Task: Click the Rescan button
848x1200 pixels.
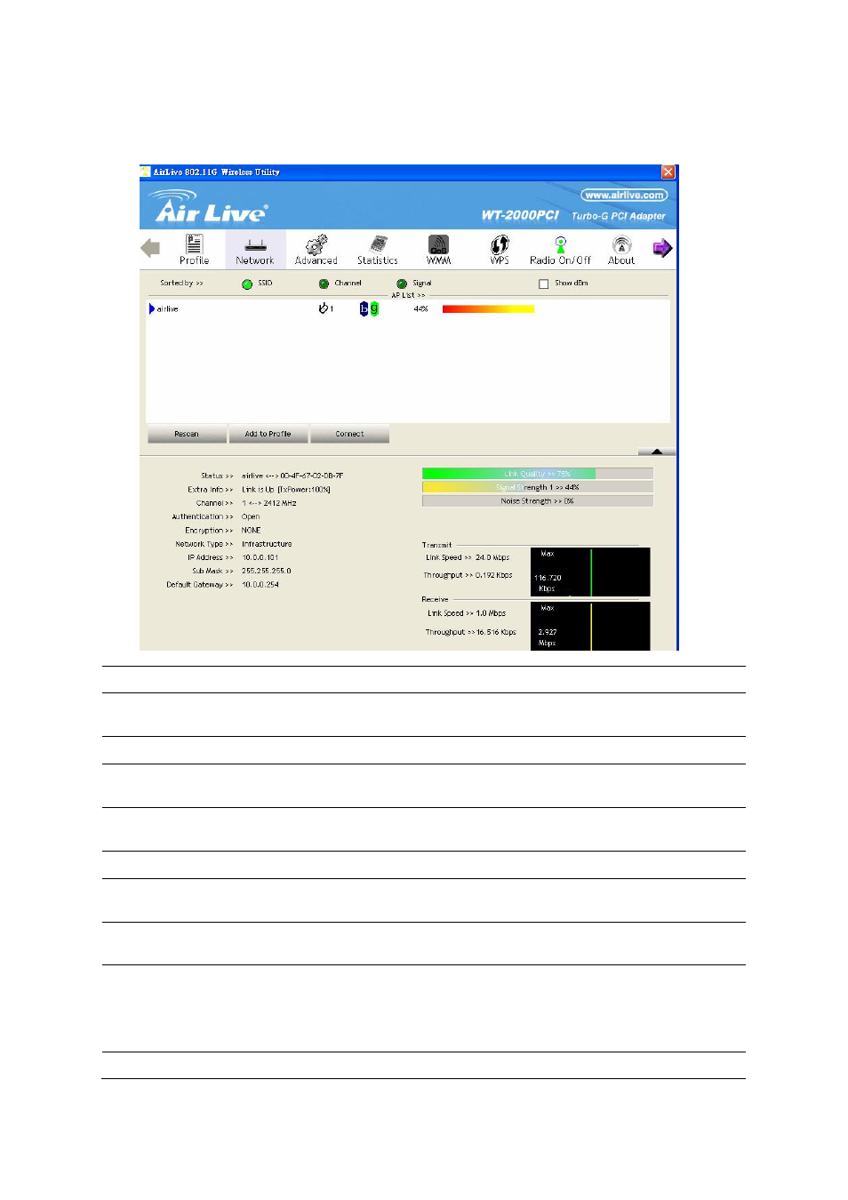Action: point(187,434)
